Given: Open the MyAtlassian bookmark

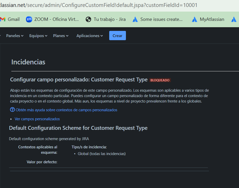Looking at the screenshot, I should pyautogui.click(x=208, y=19).
